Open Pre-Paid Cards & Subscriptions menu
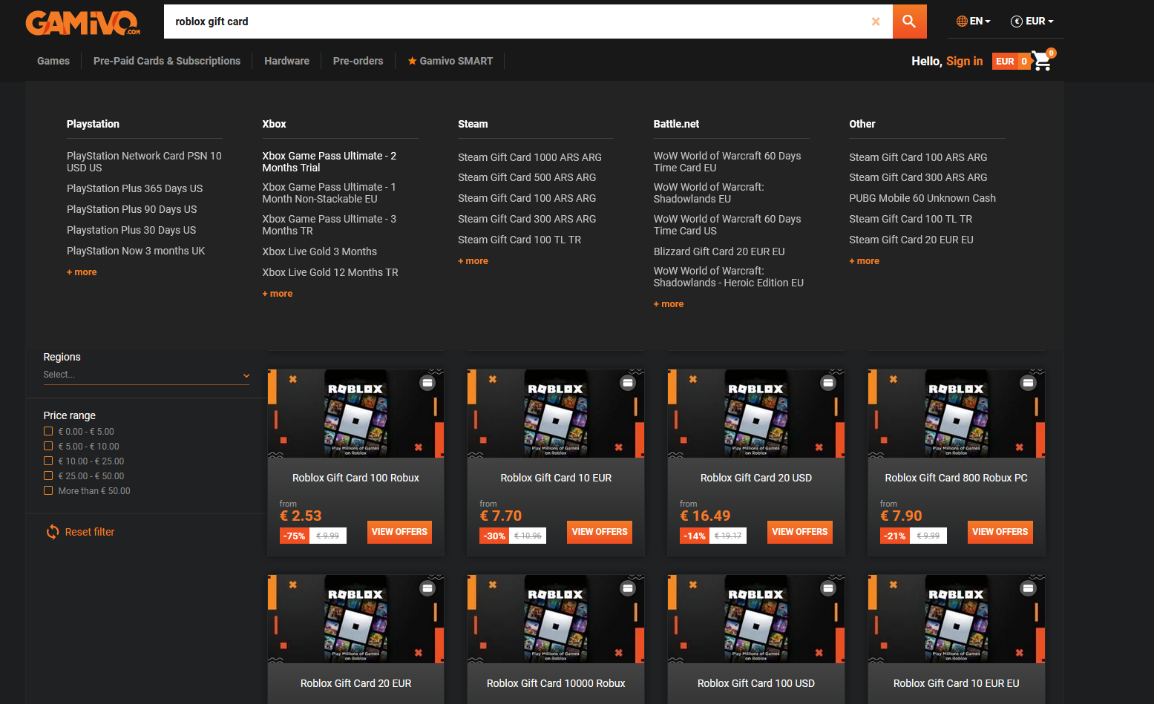 click(x=167, y=61)
